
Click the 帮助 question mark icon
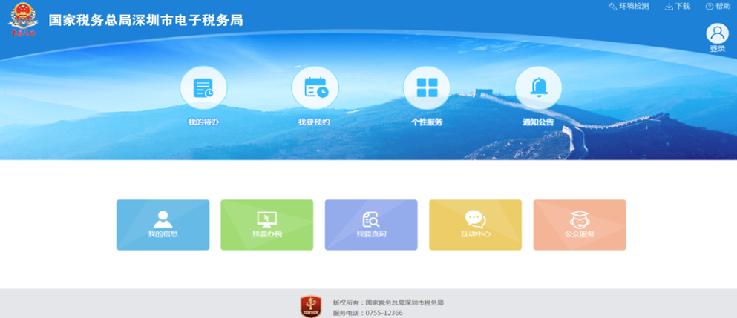[710, 7]
